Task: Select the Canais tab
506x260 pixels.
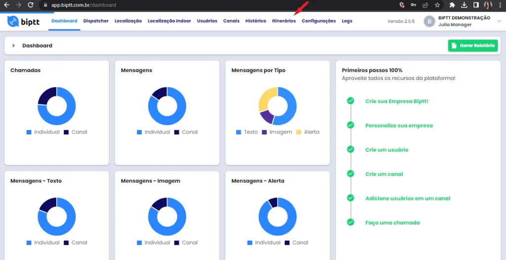Action: point(231,21)
